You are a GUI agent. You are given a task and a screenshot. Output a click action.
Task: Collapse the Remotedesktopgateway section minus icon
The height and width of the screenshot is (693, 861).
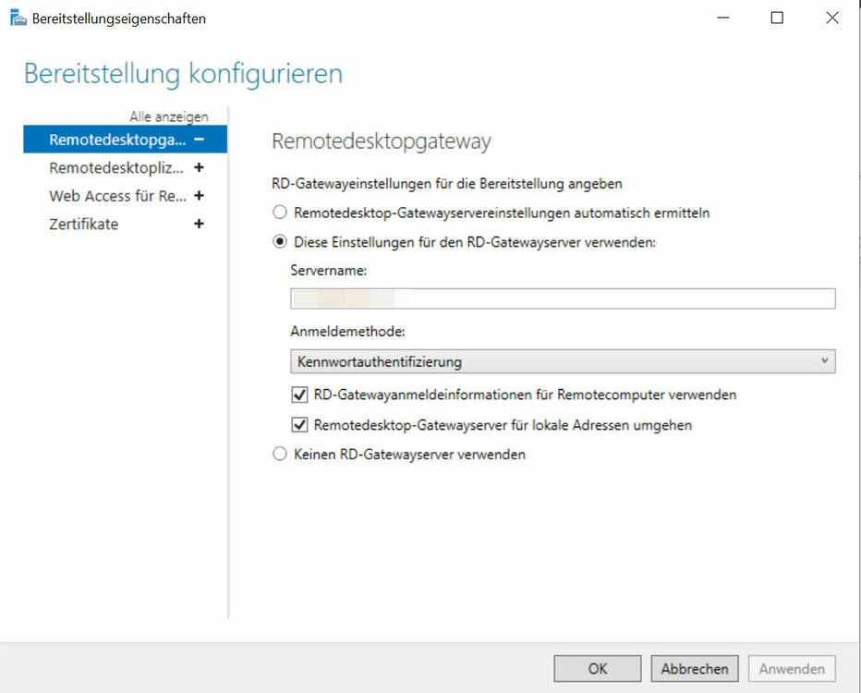[x=199, y=140]
